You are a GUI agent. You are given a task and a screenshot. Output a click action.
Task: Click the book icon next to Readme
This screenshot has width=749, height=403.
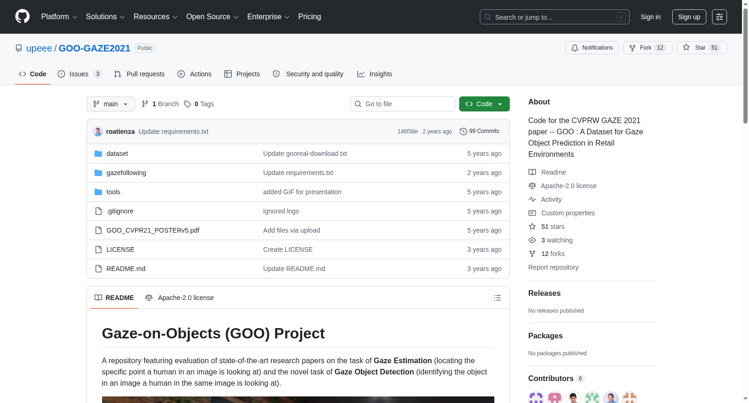click(x=532, y=172)
